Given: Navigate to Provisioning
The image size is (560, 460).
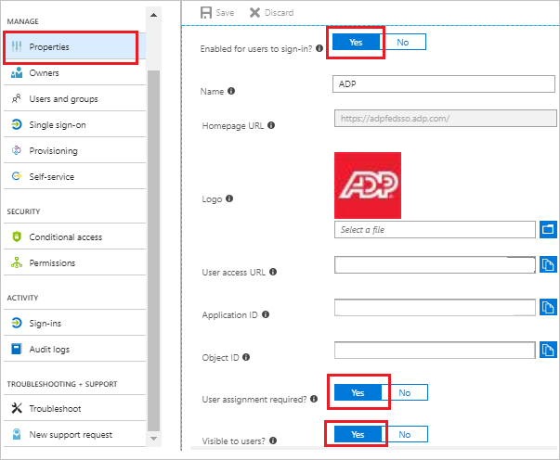Looking at the screenshot, I should click(x=74, y=150).
